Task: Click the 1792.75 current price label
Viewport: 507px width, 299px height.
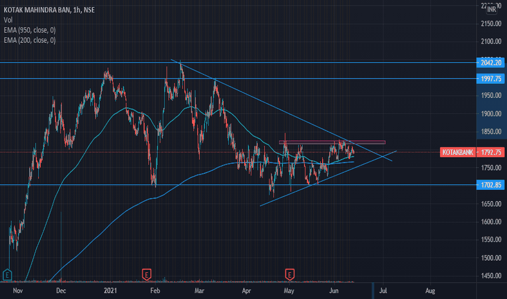Action: click(491, 152)
